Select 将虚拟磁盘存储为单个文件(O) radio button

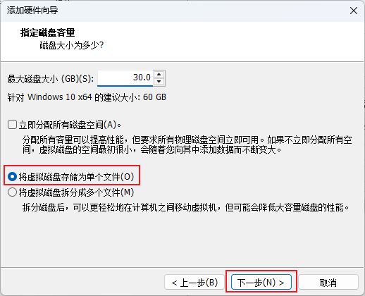pos(12,177)
